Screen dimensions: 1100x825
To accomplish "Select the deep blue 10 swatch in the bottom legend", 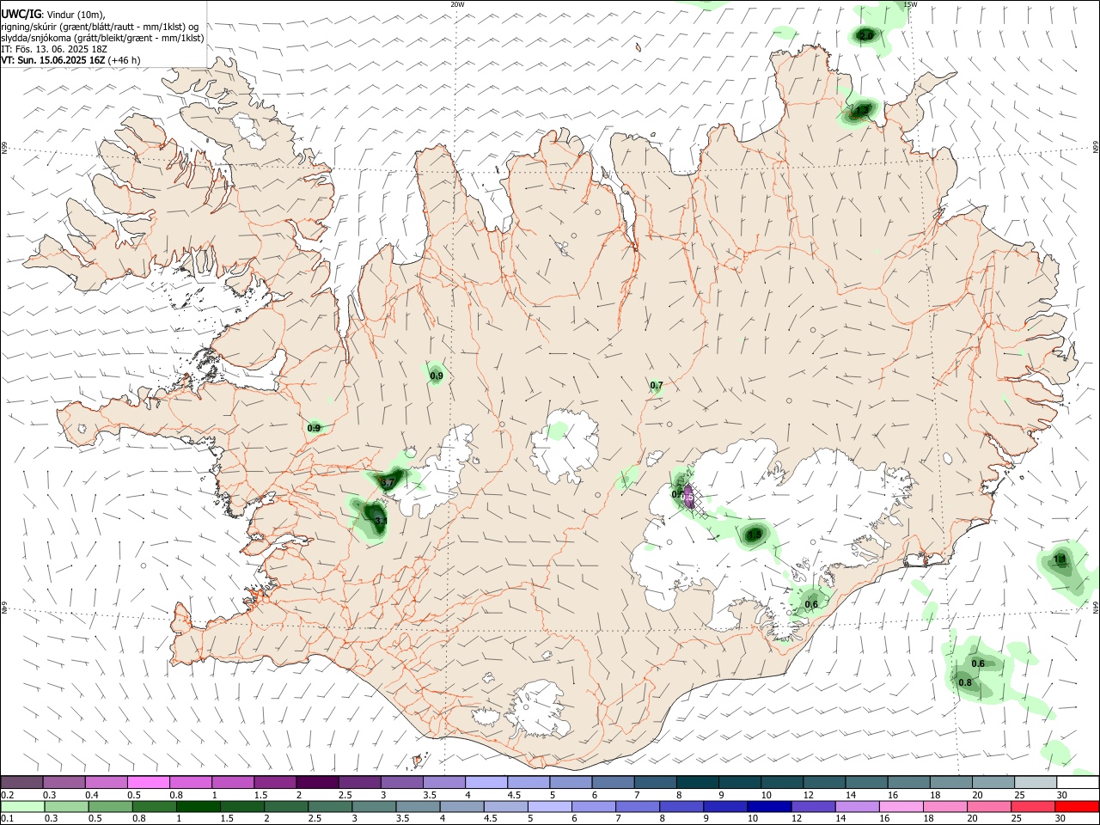I will pyautogui.click(x=769, y=806).
